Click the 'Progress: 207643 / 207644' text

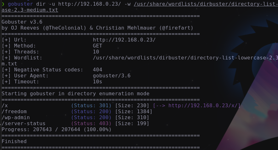(x=41, y=130)
